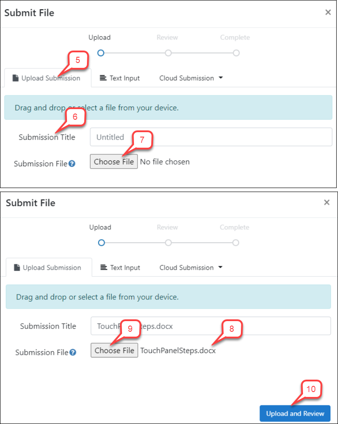The image size is (338, 424).
Task: Click the help icon beside Submission File in top dialog
Action: (72, 164)
